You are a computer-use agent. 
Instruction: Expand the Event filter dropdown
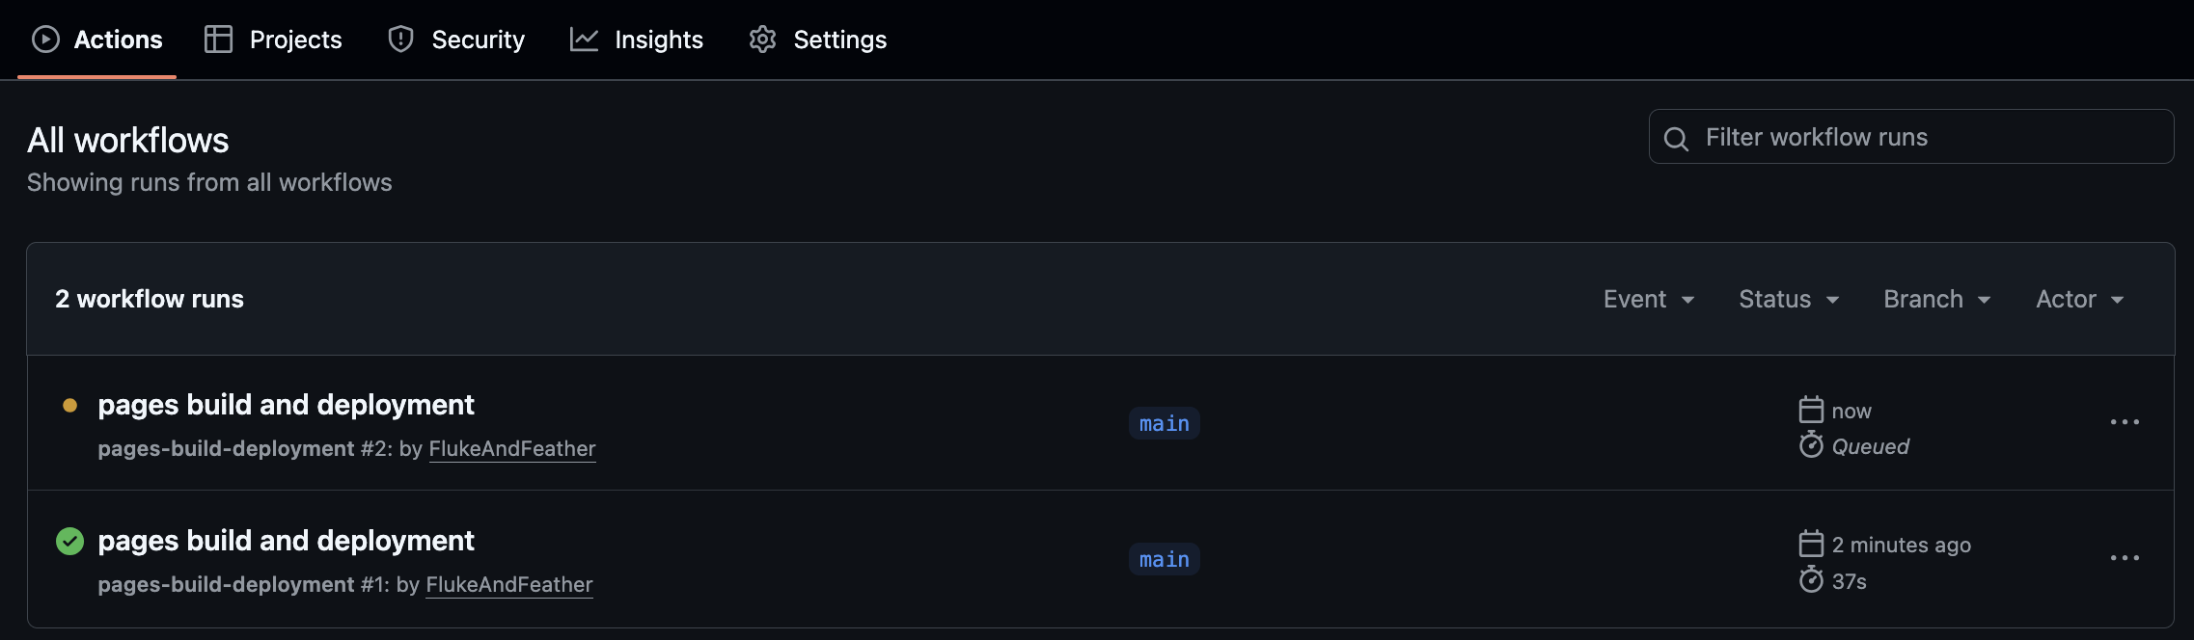pyautogui.click(x=1648, y=300)
